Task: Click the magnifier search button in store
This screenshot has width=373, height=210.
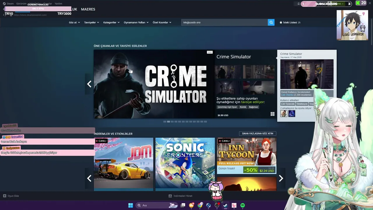Action: coord(271,22)
